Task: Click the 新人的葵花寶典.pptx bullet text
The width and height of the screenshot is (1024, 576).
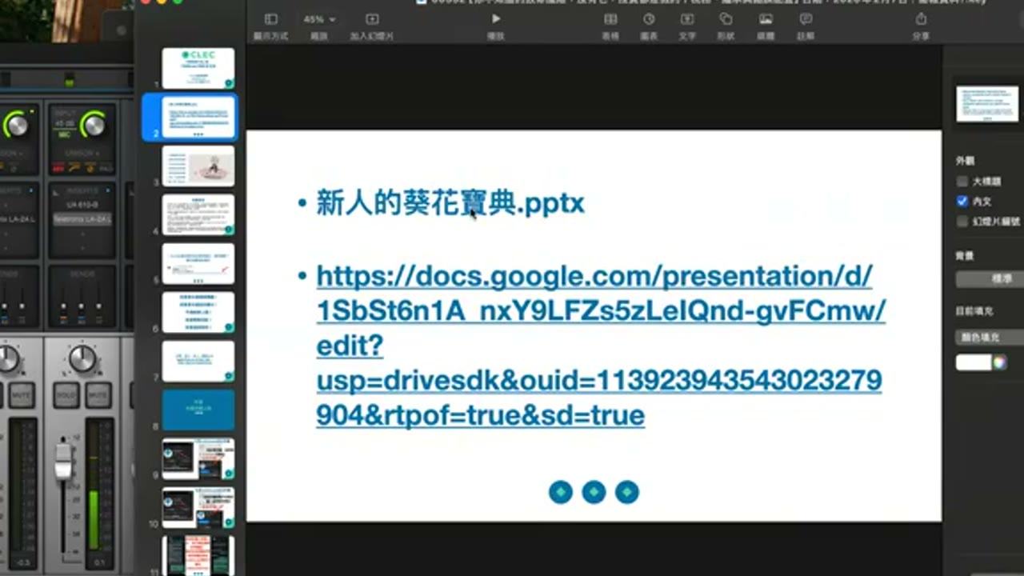Action: [x=450, y=202]
